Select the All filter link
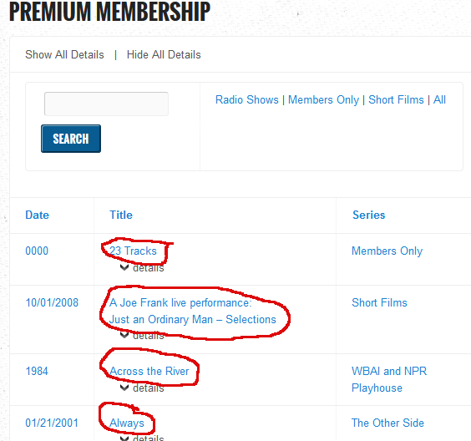471x441 pixels. 439,99
